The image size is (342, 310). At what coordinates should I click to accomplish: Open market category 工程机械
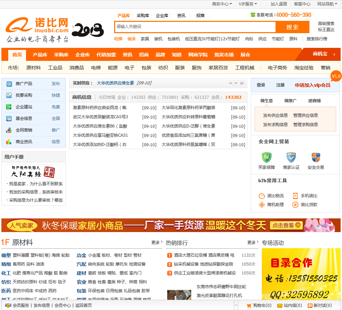245,68
